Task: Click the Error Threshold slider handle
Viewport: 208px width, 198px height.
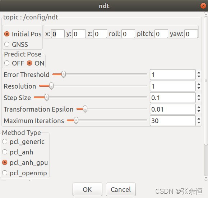Action: tap(64, 75)
